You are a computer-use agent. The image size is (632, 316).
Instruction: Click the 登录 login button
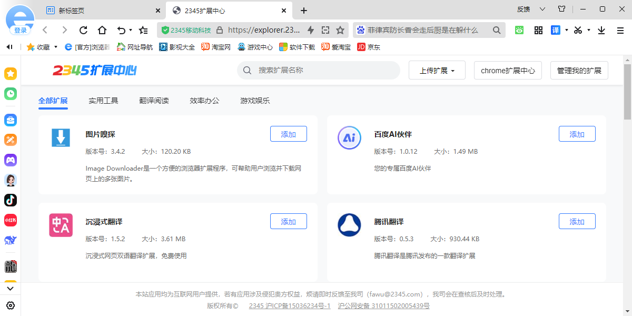point(21,31)
